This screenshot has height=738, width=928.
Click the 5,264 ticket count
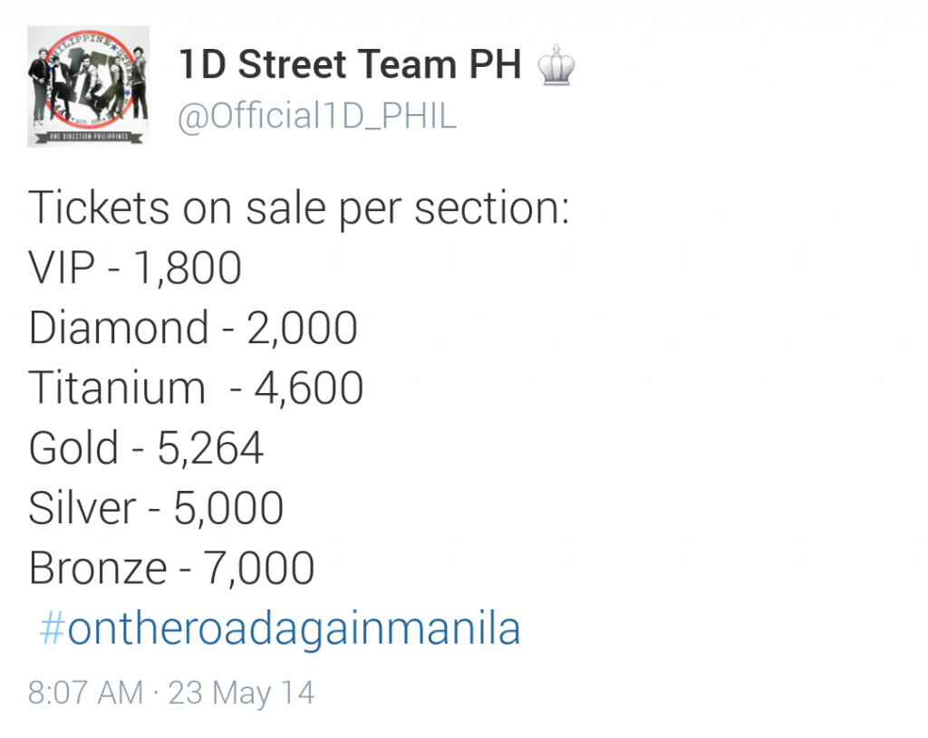[210, 449]
